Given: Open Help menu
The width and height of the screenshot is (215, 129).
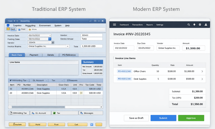Looking at the screenshot, I should click(x=67, y=25).
